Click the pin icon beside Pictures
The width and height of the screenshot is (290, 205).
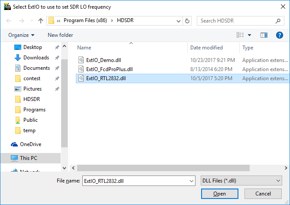[57, 89]
